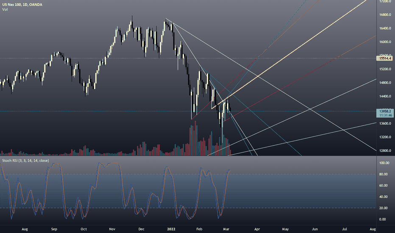Click the Nov label on the time axis
Screen dimensions: 395x233
112,229
